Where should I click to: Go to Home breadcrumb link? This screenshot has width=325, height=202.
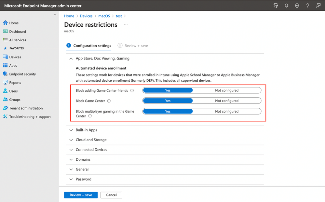[x=69, y=16]
